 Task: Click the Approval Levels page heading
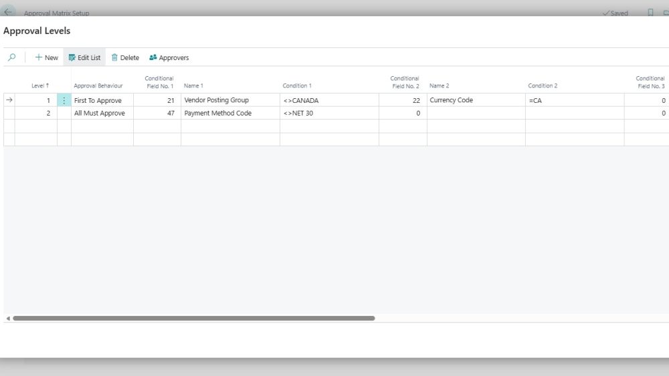[x=37, y=31]
